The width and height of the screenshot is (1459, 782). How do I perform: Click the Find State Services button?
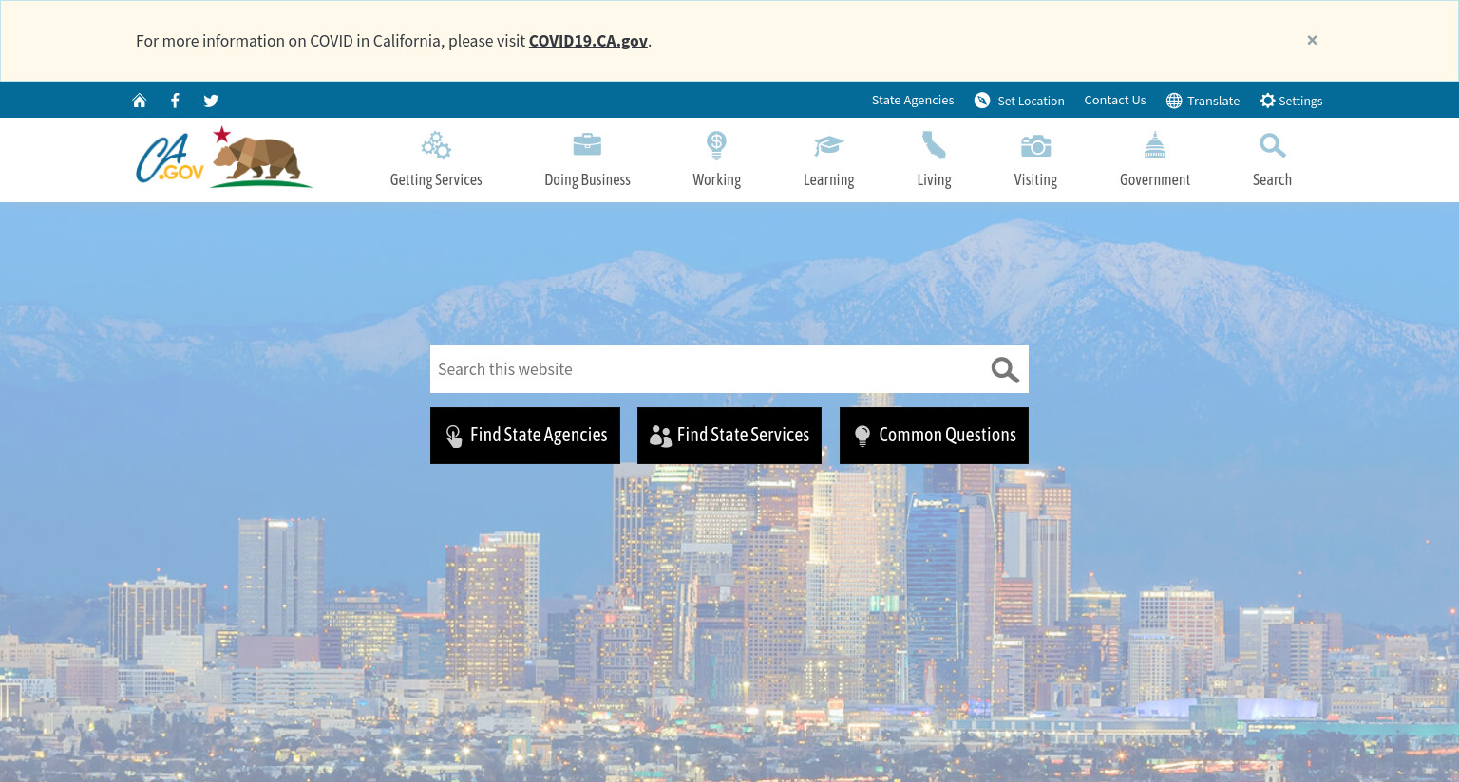point(729,436)
